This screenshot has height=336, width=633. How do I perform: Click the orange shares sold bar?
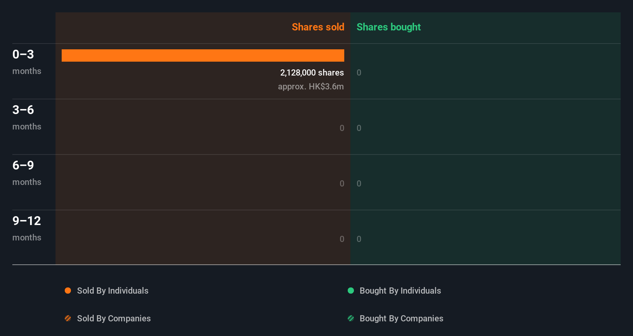(203, 55)
